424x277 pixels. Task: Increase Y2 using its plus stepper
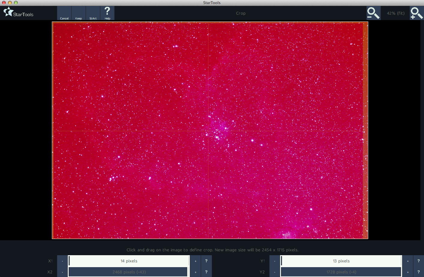point(408,272)
